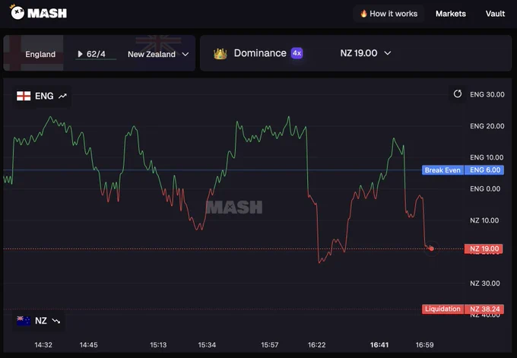517x358 pixels.
Task: Click the ENG 10.00 axis label
Action: pos(487,157)
